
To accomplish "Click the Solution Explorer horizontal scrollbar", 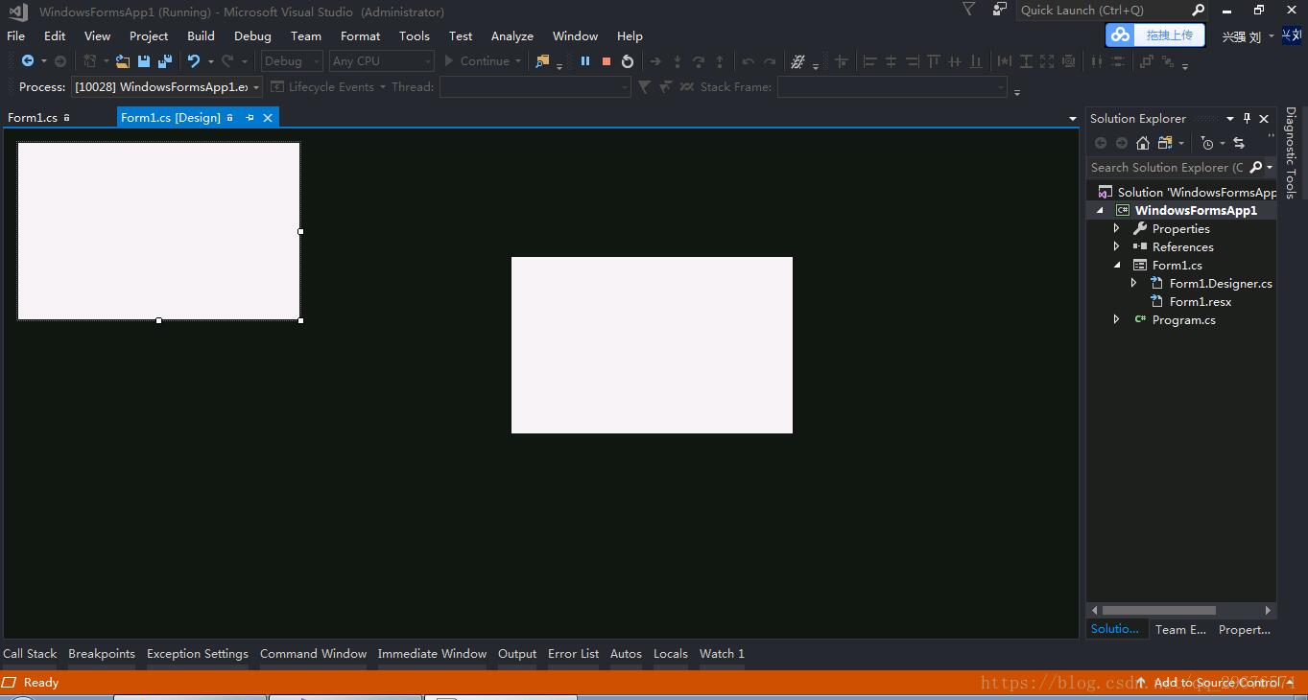I will point(1158,610).
